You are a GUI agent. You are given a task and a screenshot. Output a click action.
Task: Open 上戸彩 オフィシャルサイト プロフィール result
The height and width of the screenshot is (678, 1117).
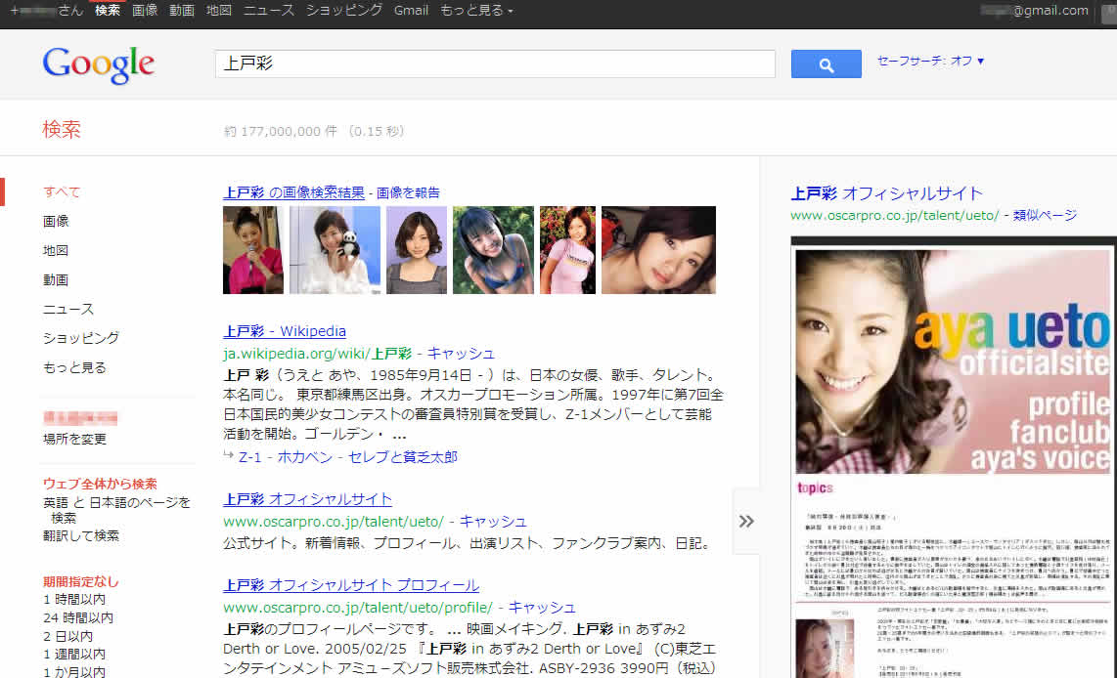[x=351, y=585]
